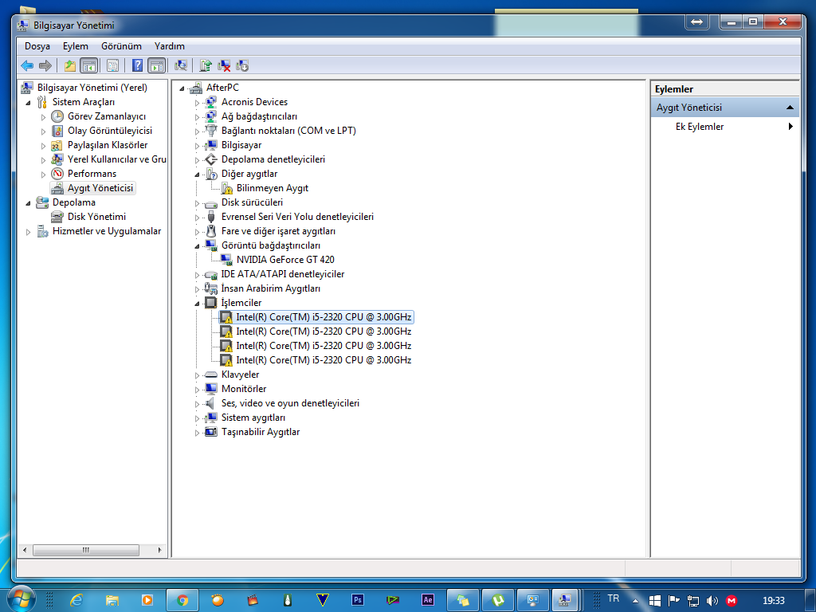Collapse the İşlemciler device category
Image resolution: width=816 pixels, height=612 pixels.
tap(198, 304)
